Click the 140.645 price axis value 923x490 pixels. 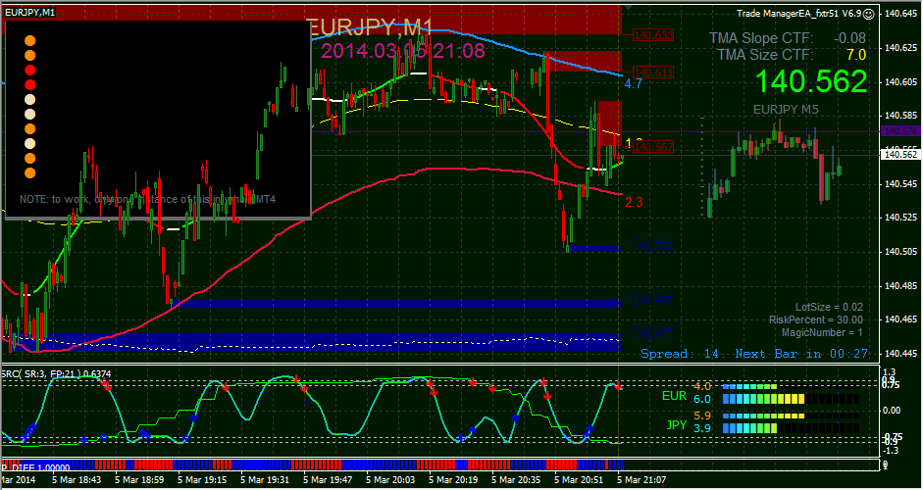pos(901,13)
